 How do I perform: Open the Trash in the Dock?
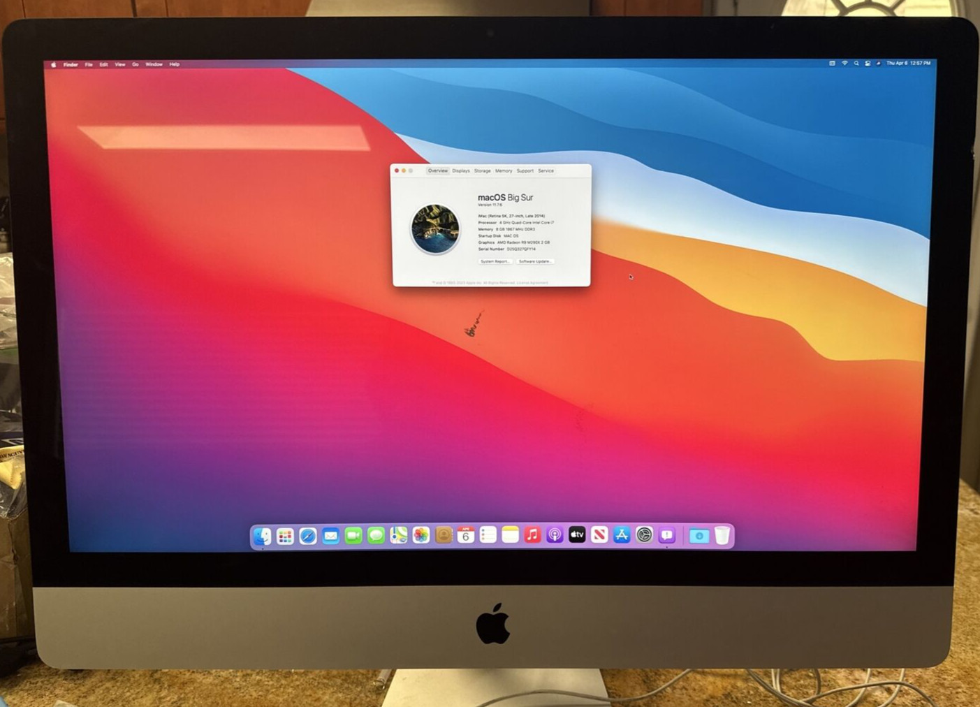click(x=722, y=536)
